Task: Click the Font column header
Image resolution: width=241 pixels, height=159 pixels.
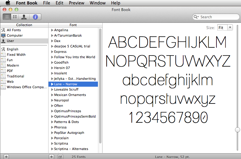Action: (73, 25)
